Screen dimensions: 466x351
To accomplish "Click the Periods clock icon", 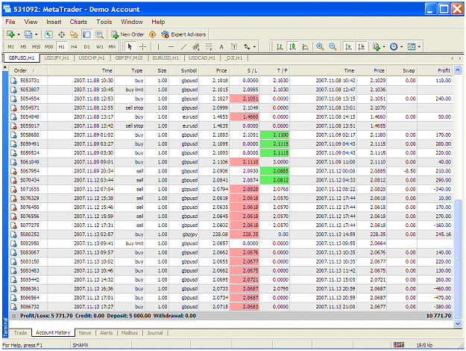I will (394, 47).
